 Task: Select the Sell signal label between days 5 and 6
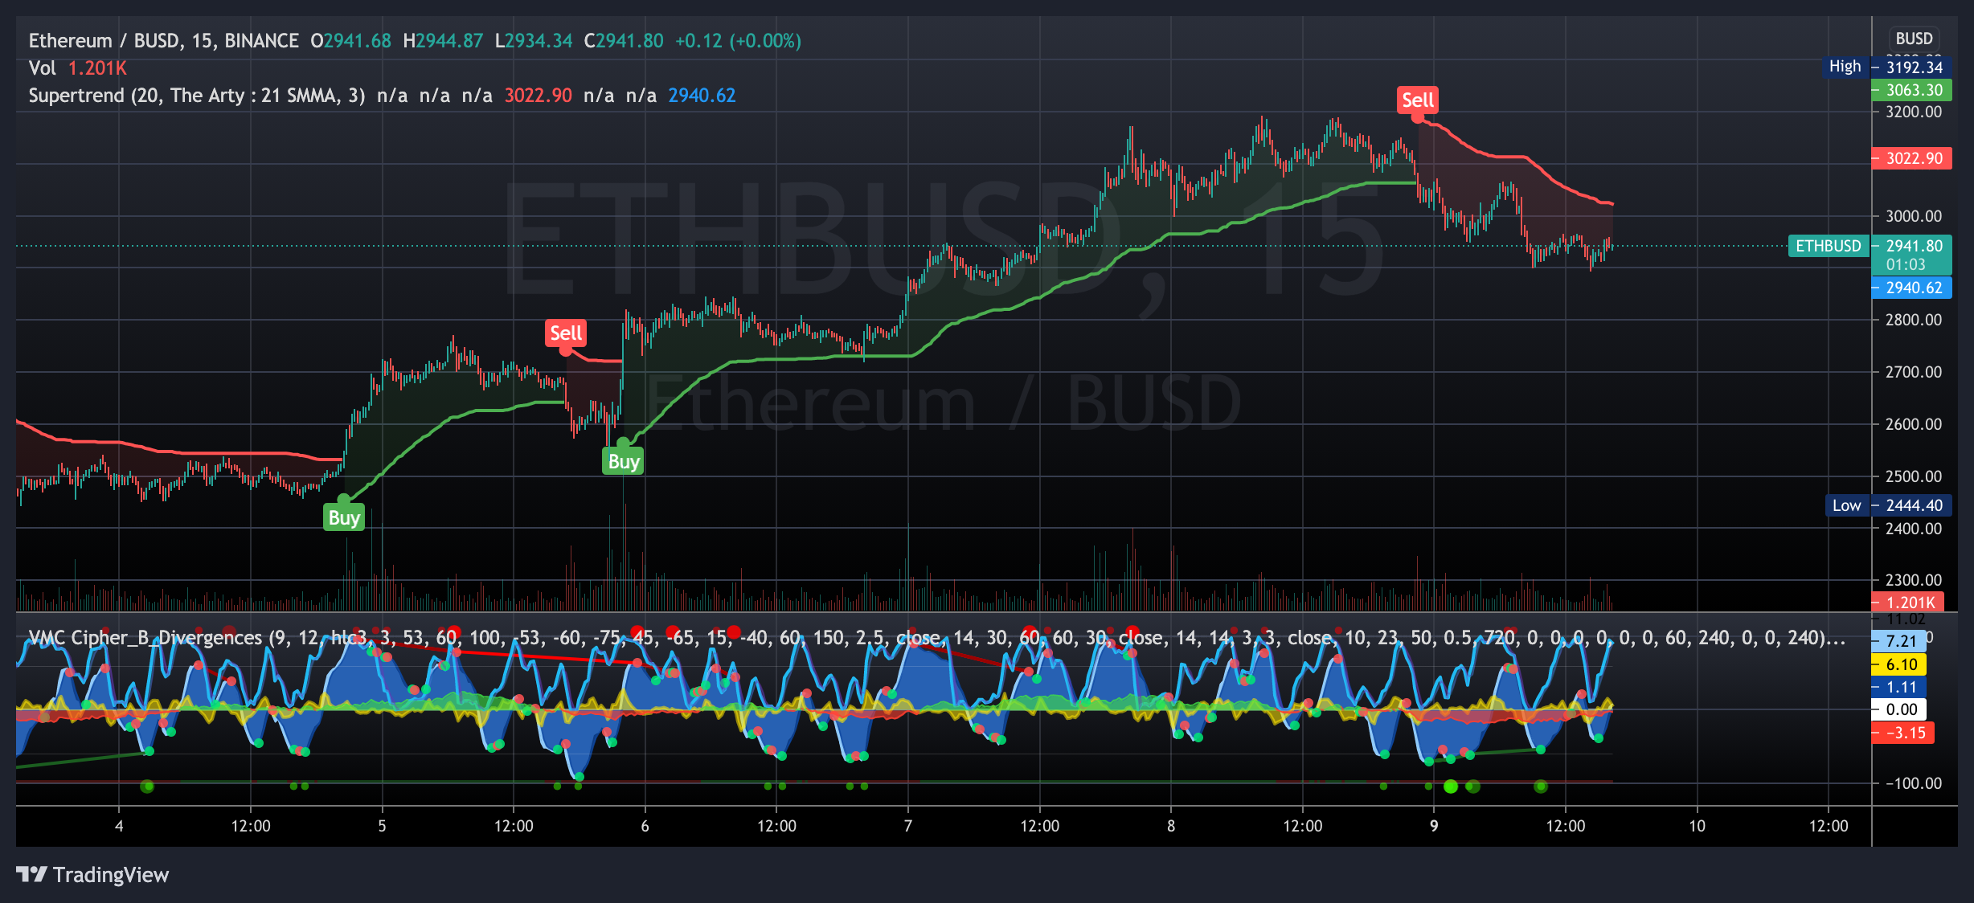(x=565, y=333)
